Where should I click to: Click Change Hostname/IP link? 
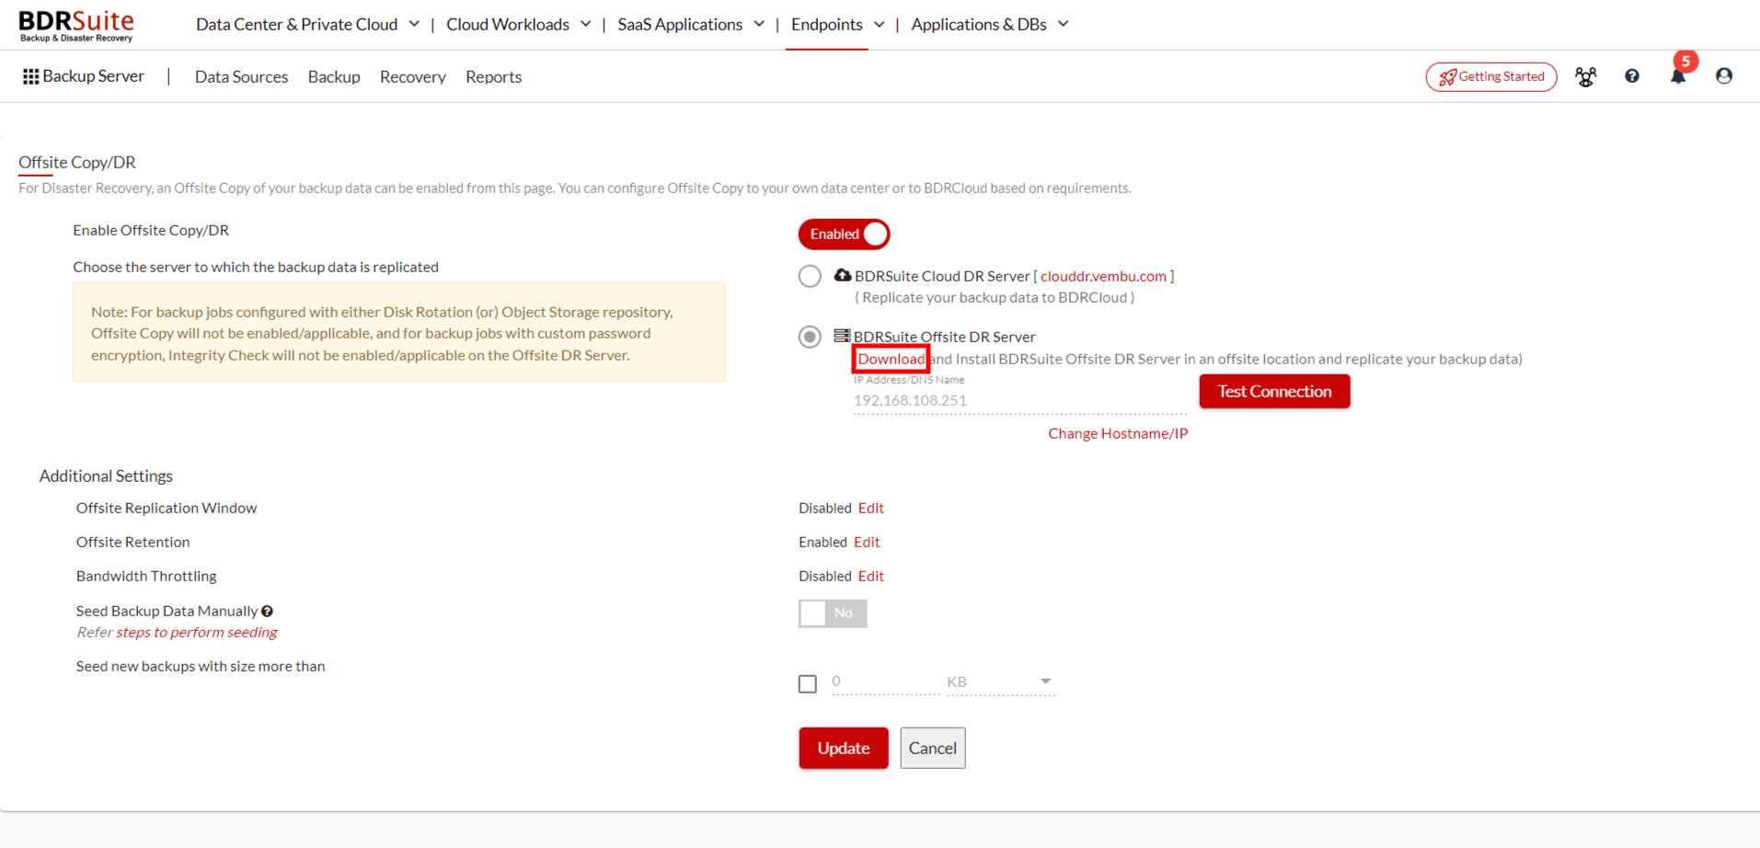pyautogui.click(x=1118, y=433)
